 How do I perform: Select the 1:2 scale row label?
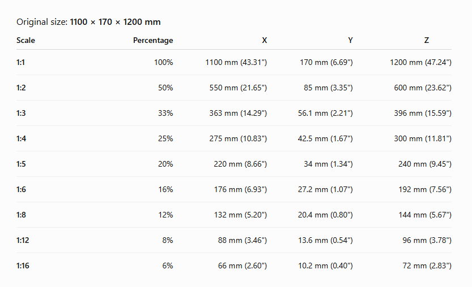21,88
